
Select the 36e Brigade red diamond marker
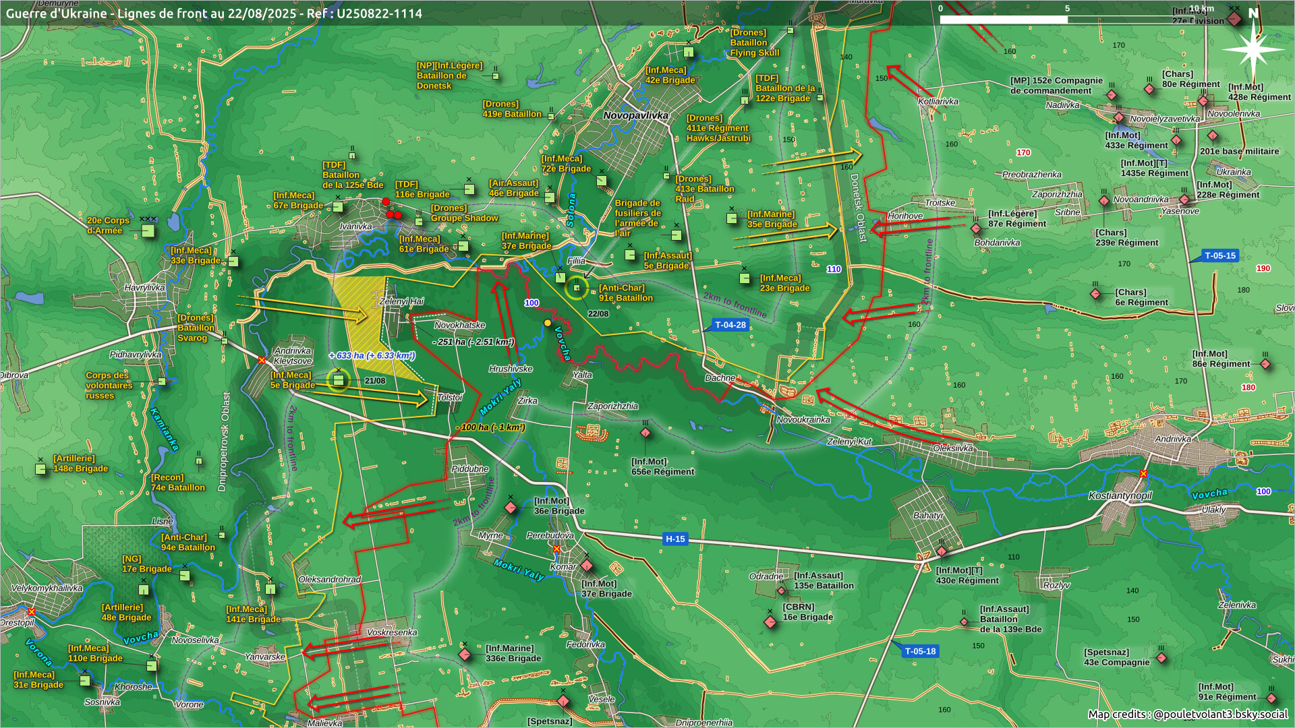[511, 508]
